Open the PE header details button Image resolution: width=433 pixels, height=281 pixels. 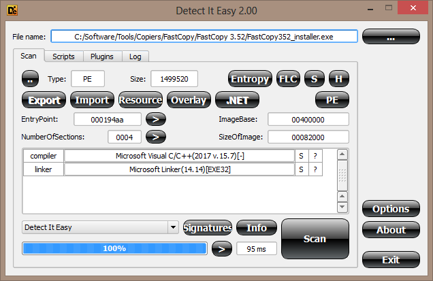click(x=332, y=100)
